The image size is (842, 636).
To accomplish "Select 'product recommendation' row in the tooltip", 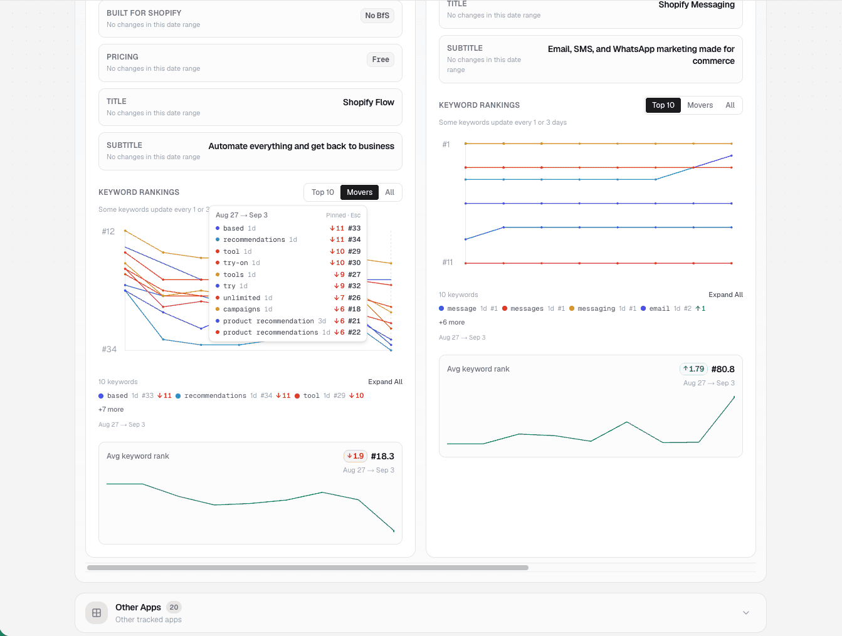I will (288, 321).
